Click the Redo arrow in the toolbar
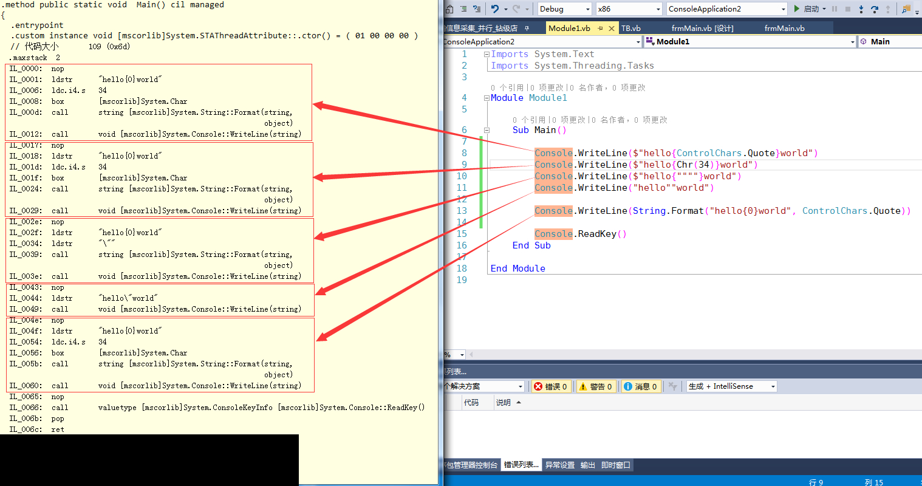Viewport: 922px width, 486px height. coord(516,9)
